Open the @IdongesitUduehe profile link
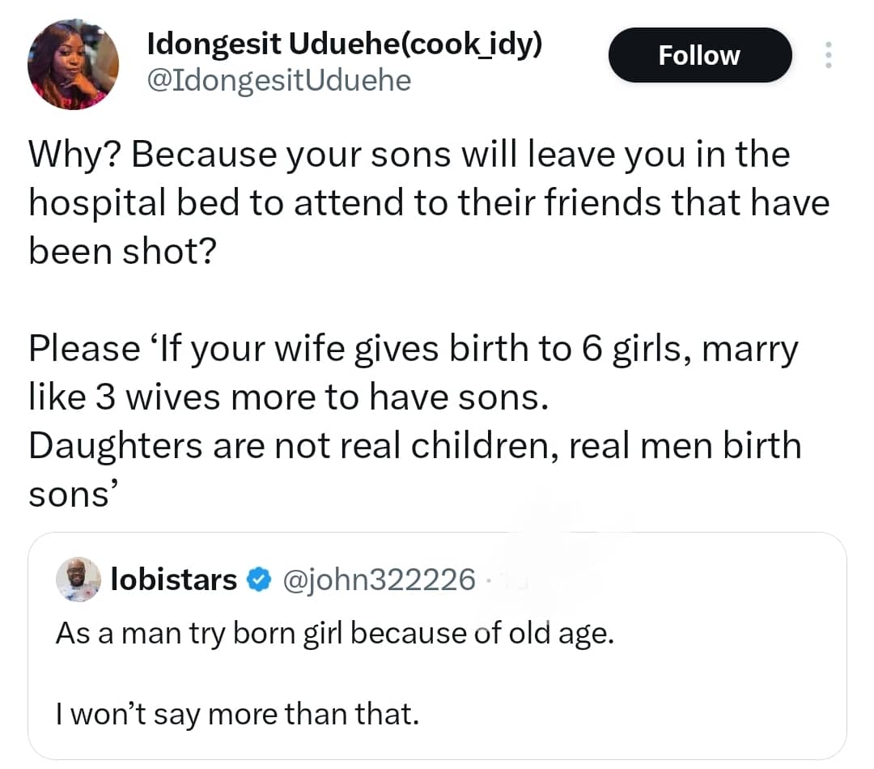Image resolution: width=874 pixels, height=769 pixels. point(279,80)
